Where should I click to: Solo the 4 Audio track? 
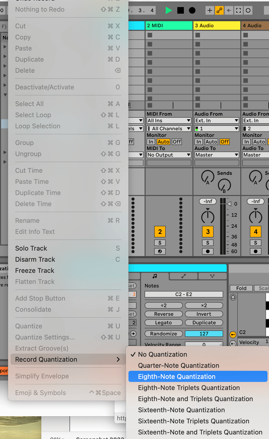(256, 243)
